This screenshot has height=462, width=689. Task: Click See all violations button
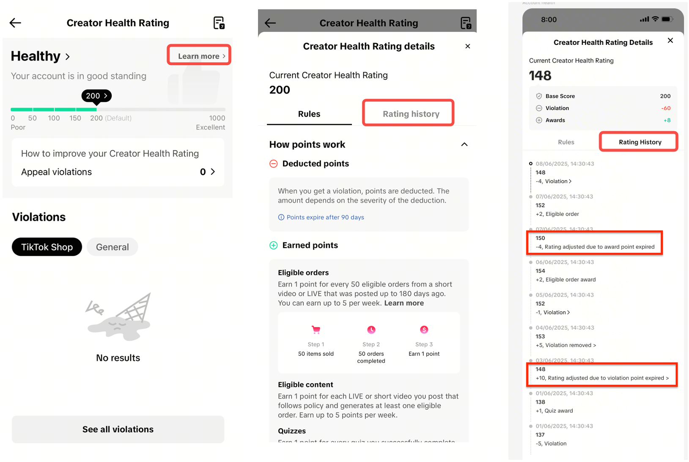[118, 429]
